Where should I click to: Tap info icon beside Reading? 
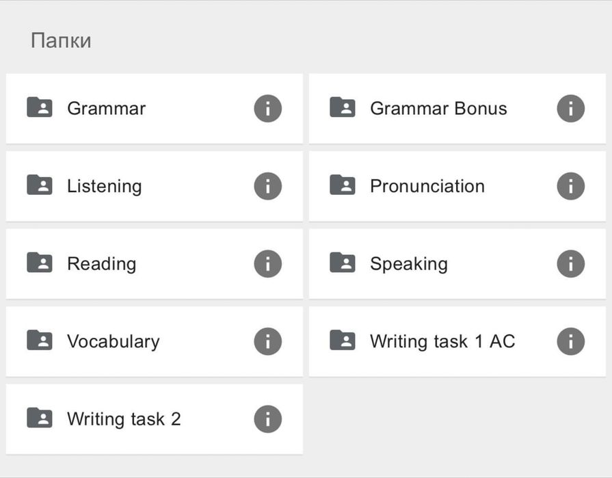tap(267, 264)
